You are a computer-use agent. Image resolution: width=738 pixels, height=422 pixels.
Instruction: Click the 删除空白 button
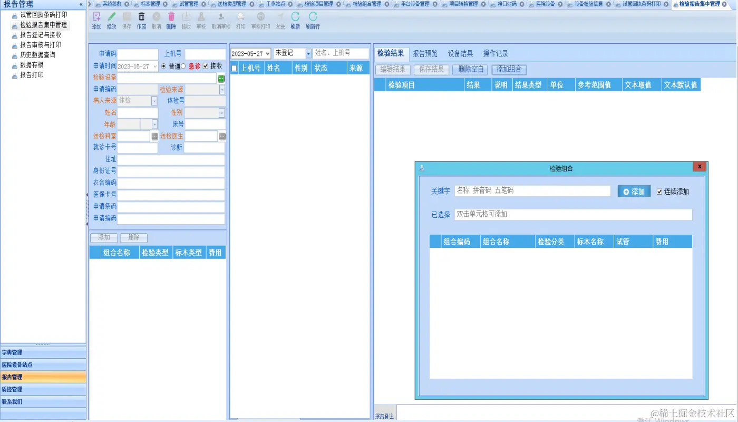click(470, 70)
